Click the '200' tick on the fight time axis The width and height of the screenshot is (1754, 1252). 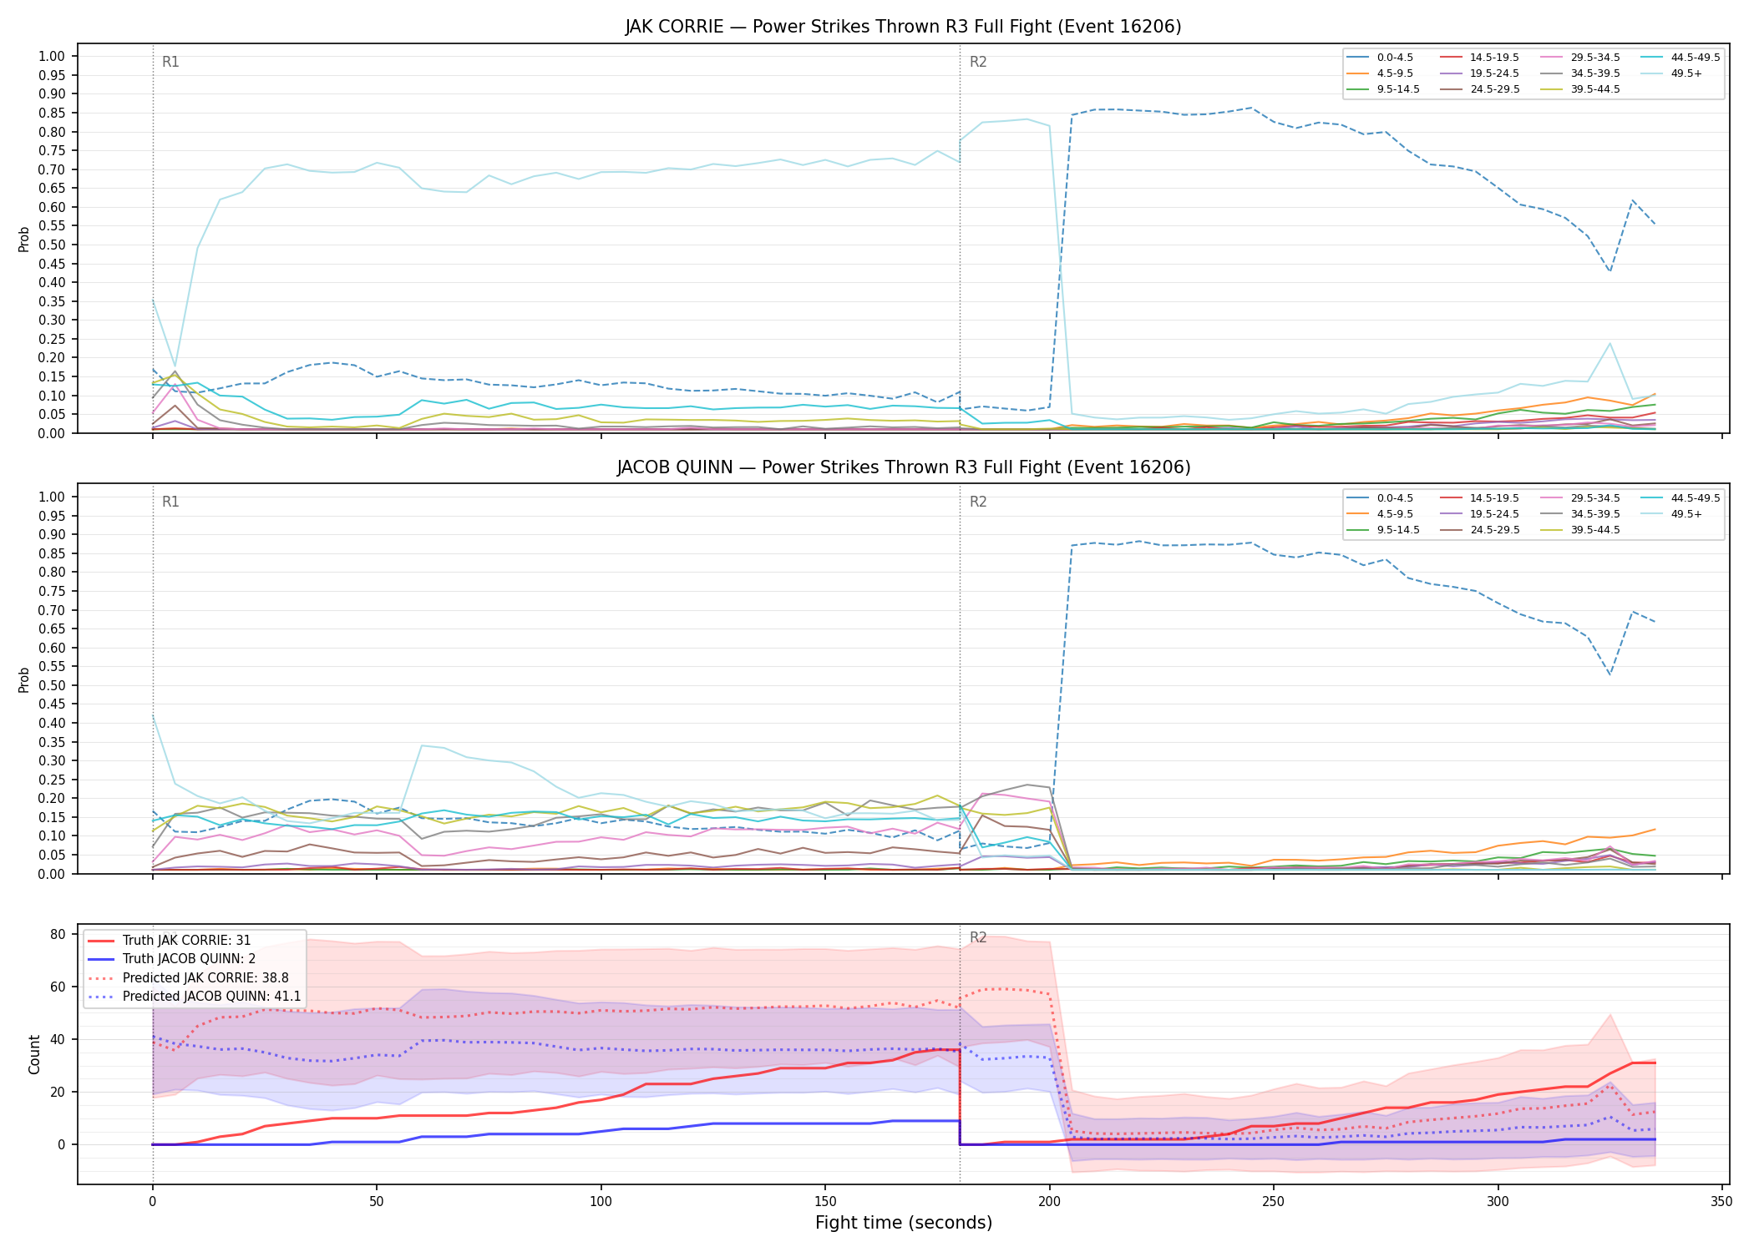1049,1202
